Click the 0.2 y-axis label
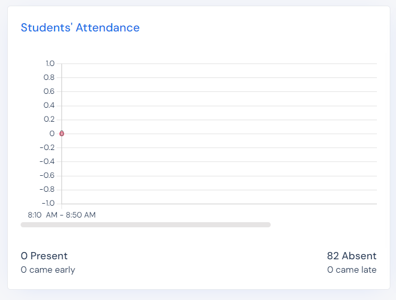Screen dimensions: 396x300 [x=49, y=119]
